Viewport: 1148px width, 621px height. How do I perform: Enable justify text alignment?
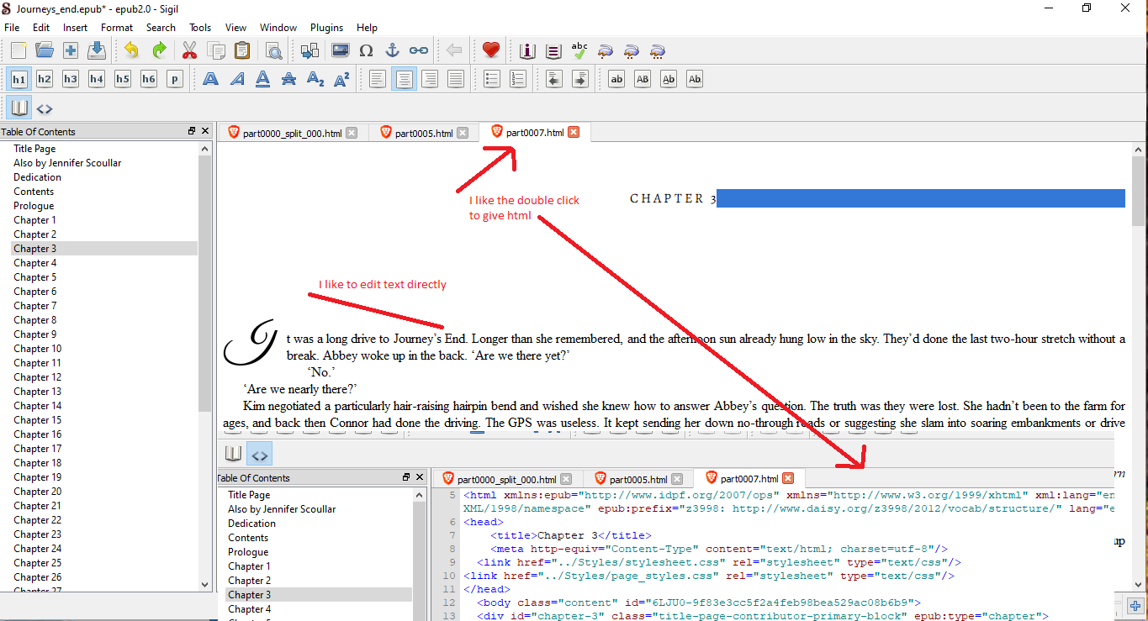tap(456, 79)
